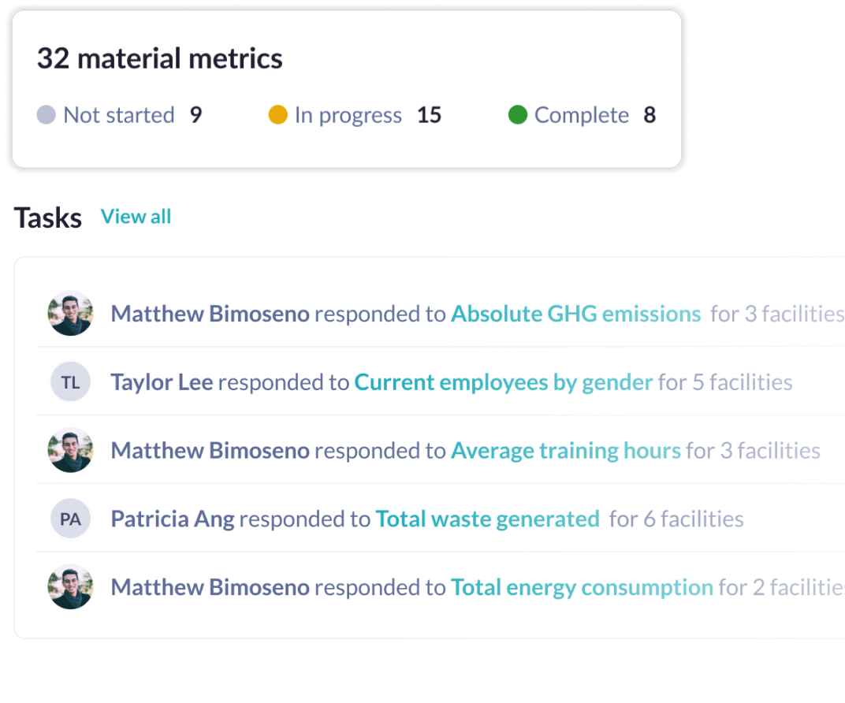The width and height of the screenshot is (845, 703).
Task: Click the orange In progress status dot
Action: coord(277,115)
